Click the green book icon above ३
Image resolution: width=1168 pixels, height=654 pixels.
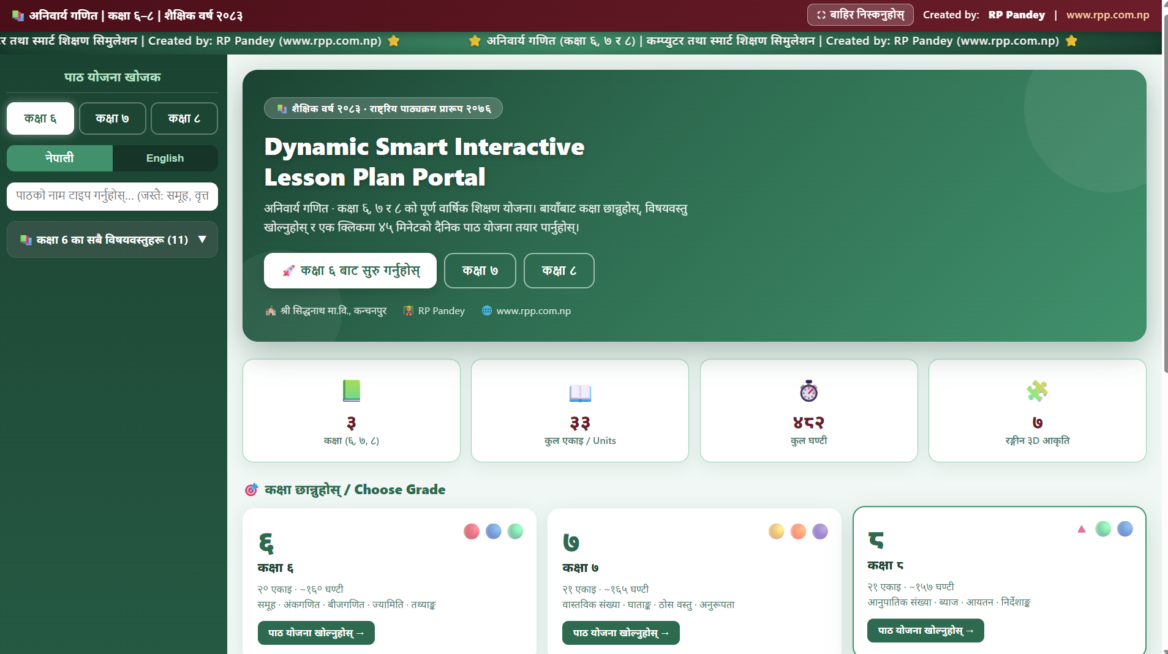(x=352, y=391)
